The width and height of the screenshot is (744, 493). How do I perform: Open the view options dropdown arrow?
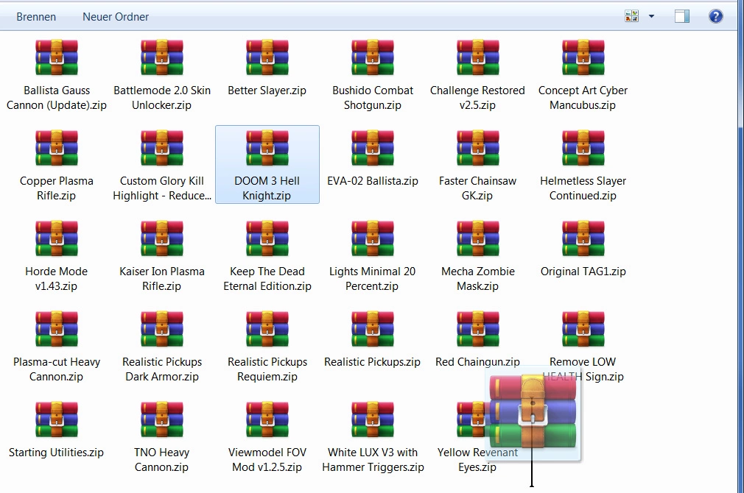click(651, 16)
